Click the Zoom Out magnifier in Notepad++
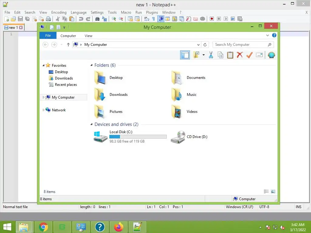This screenshot has width=311, height=233. click(x=121, y=19)
